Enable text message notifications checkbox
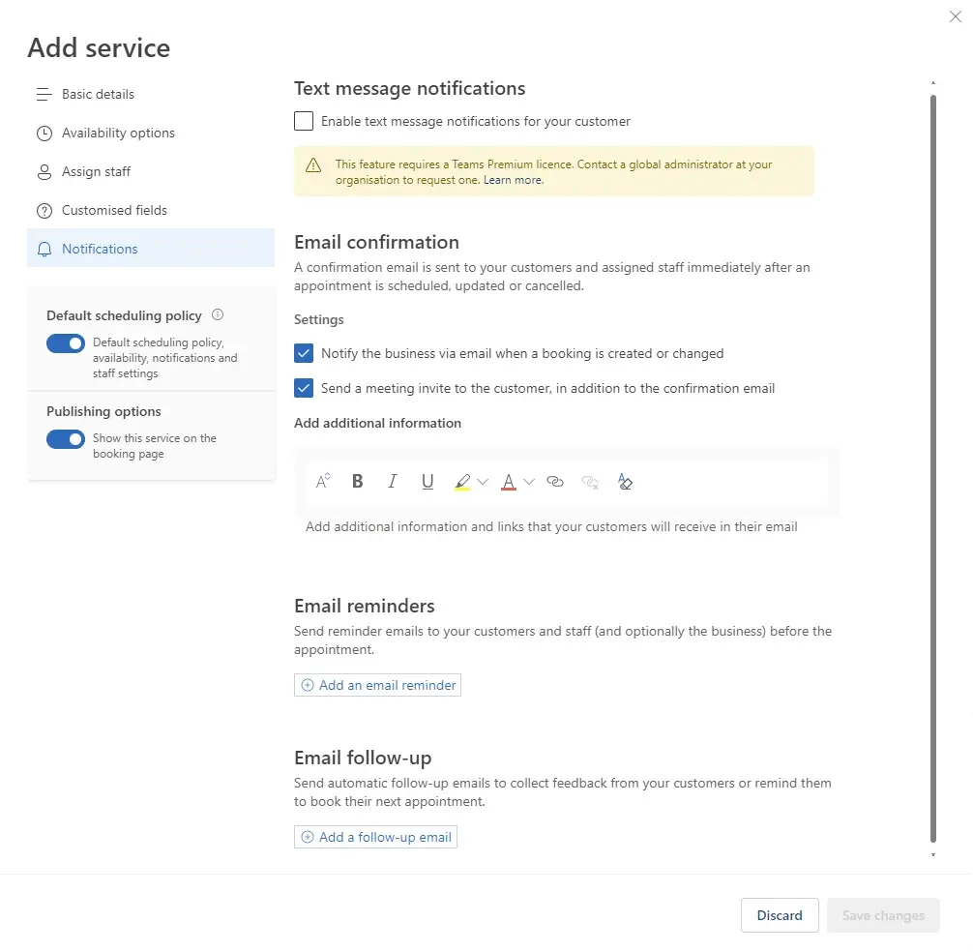 pyautogui.click(x=304, y=121)
